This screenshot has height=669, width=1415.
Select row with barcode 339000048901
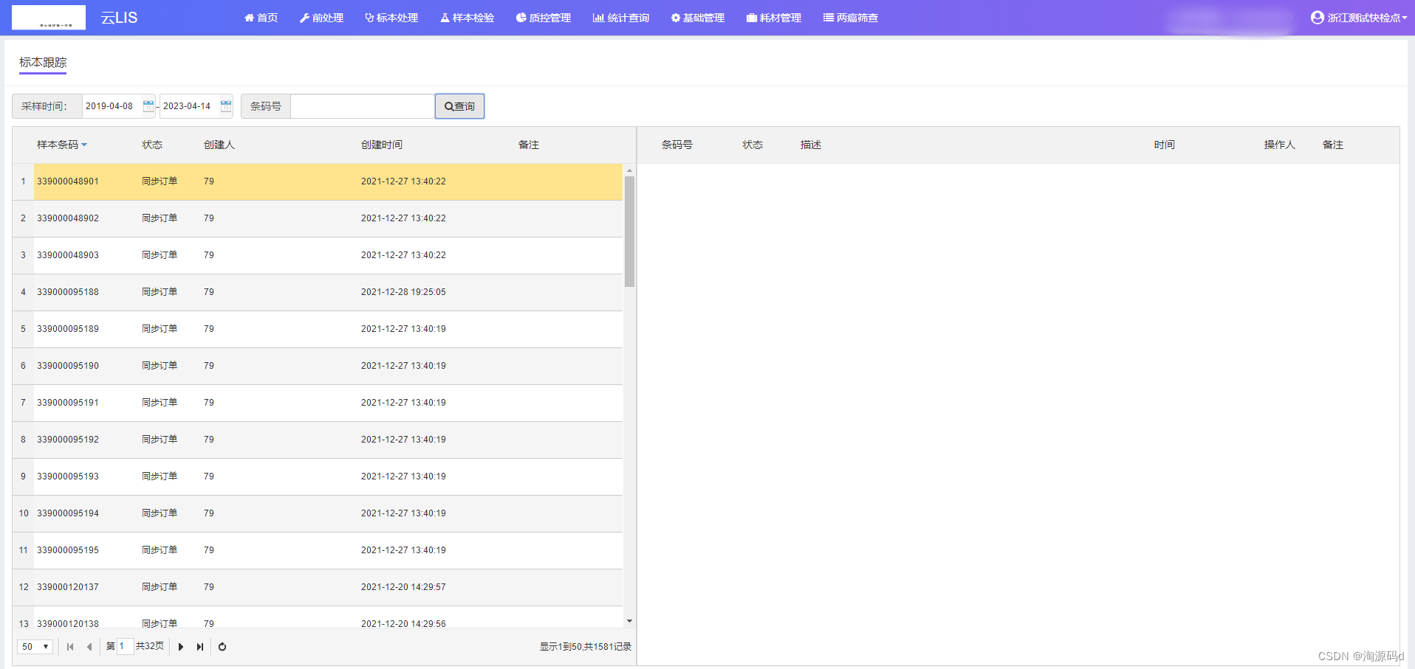pyautogui.click(x=318, y=181)
